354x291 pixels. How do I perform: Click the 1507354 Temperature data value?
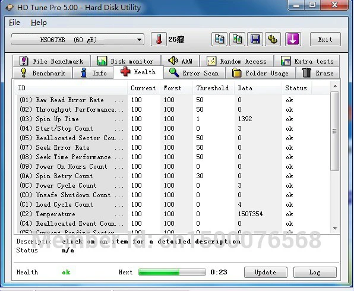[251, 214]
